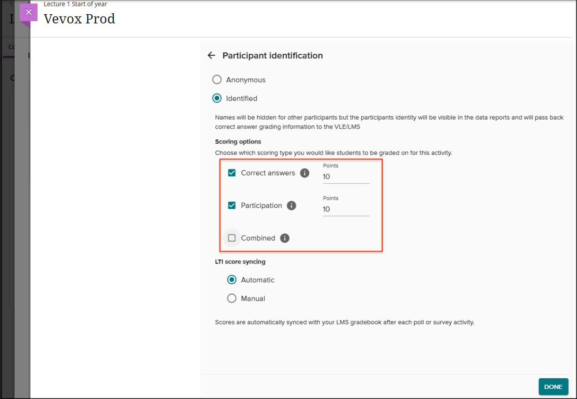Click the LTI score syncing label
577x399 pixels.
point(240,262)
